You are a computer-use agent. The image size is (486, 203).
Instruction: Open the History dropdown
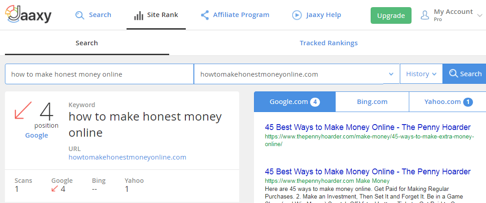click(421, 74)
